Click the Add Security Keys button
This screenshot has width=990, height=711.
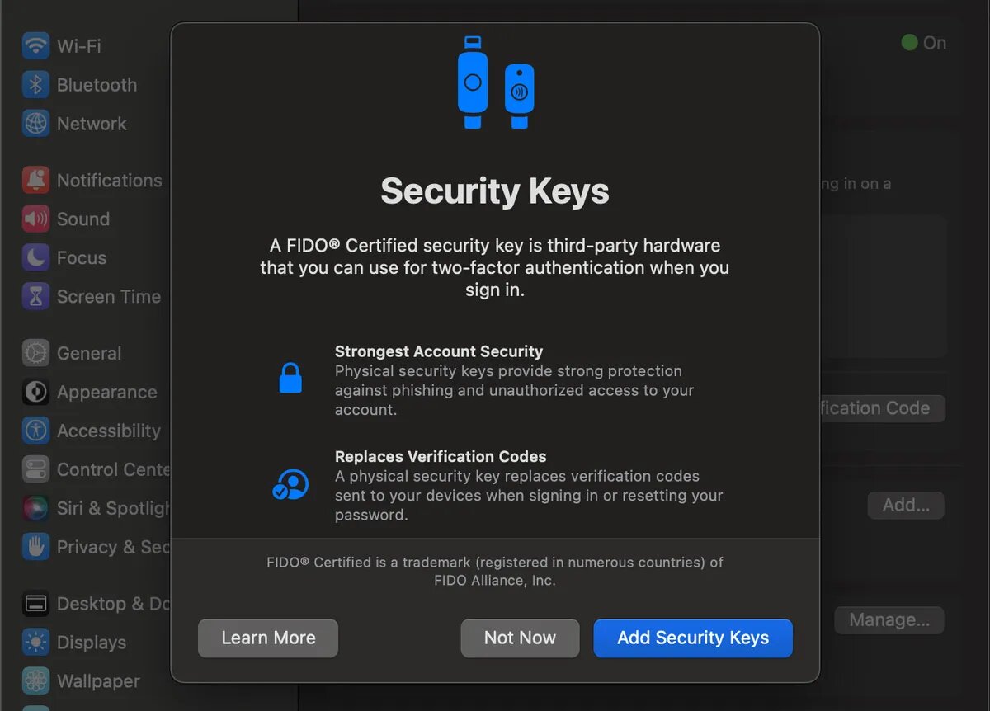point(693,638)
